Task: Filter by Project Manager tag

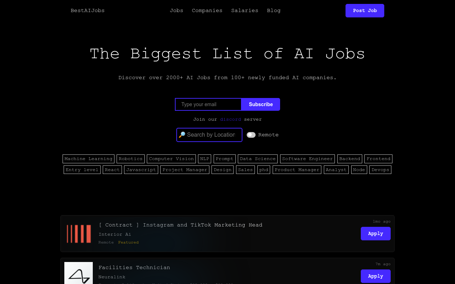Action: coord(185,170)
